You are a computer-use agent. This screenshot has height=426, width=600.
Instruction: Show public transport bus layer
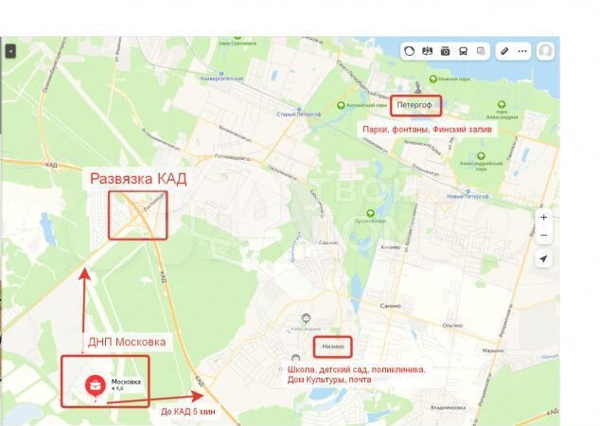pyautogui.click(x=463, y=51)
